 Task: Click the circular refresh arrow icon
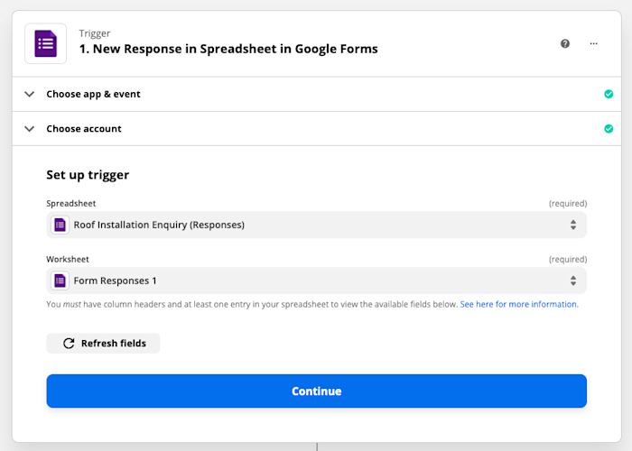(x=69, y=343)
